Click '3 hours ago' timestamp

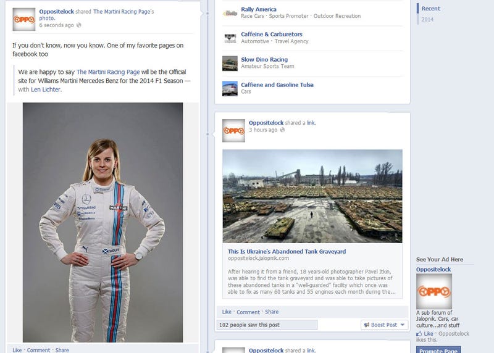263,130
